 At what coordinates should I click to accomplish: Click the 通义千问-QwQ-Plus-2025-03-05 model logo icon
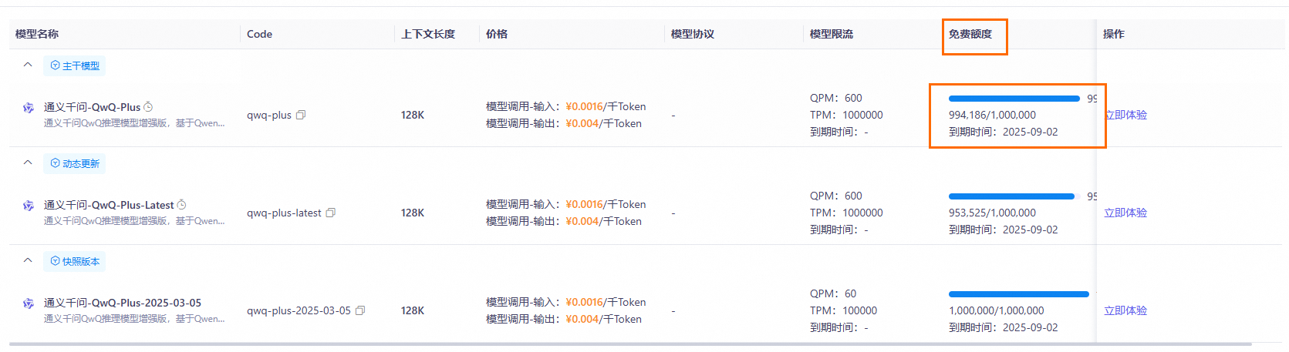pos(29,303)
